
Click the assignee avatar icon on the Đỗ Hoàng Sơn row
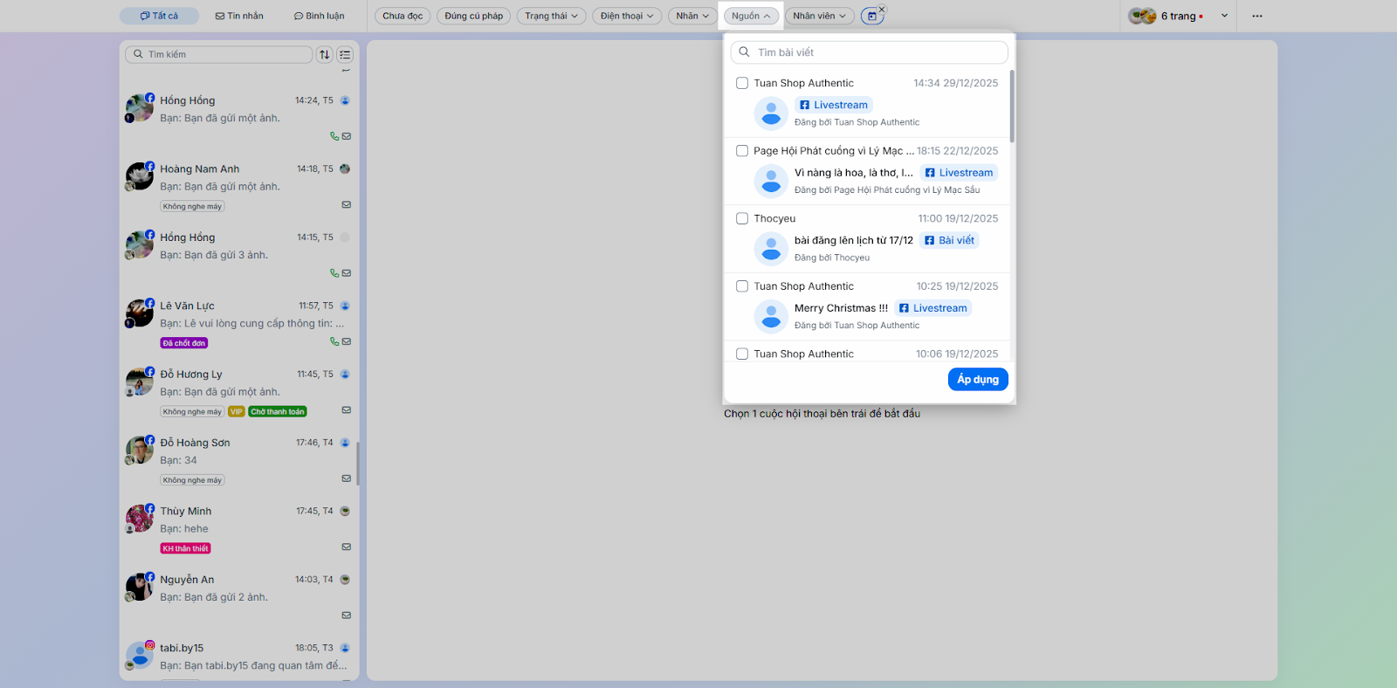pyautogui.click(x=345, y=443)
